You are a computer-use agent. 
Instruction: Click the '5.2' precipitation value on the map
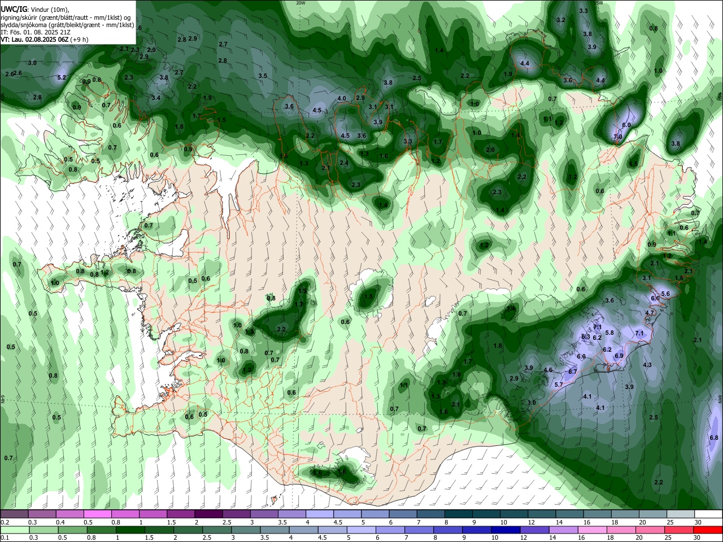(62, 78)
